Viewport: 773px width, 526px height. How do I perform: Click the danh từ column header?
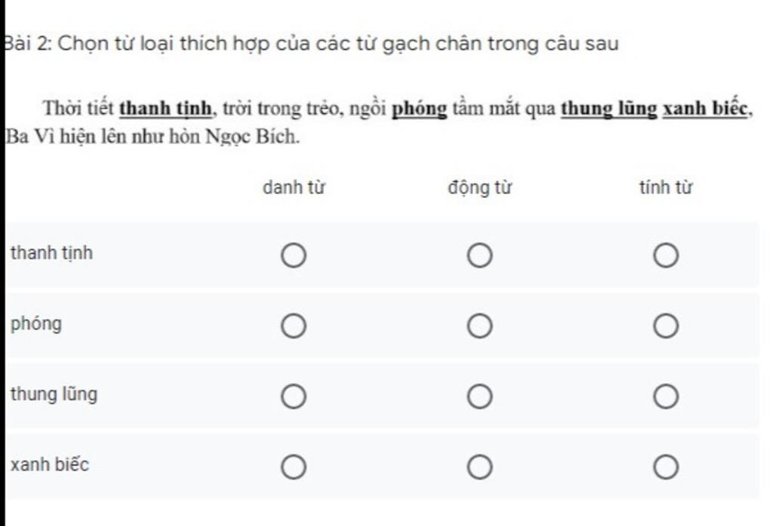294,187
